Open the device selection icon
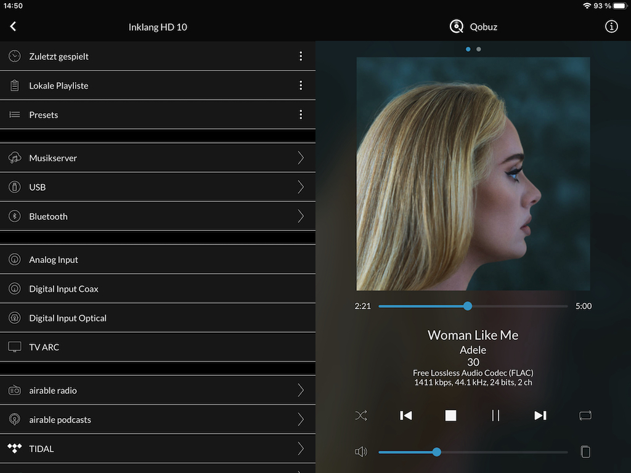This screenshot has height=473, width=631. point(585,451)
